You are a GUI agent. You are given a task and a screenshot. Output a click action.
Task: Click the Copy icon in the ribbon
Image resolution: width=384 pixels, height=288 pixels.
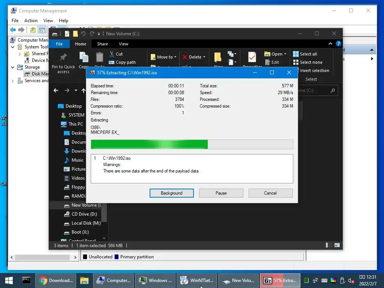(84, 57)
